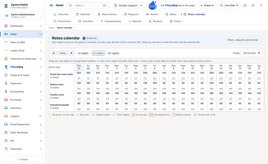The height and width of the screenshot is (164, 268).
Task: Open HR sidebar icon
Action: (6, 141)
